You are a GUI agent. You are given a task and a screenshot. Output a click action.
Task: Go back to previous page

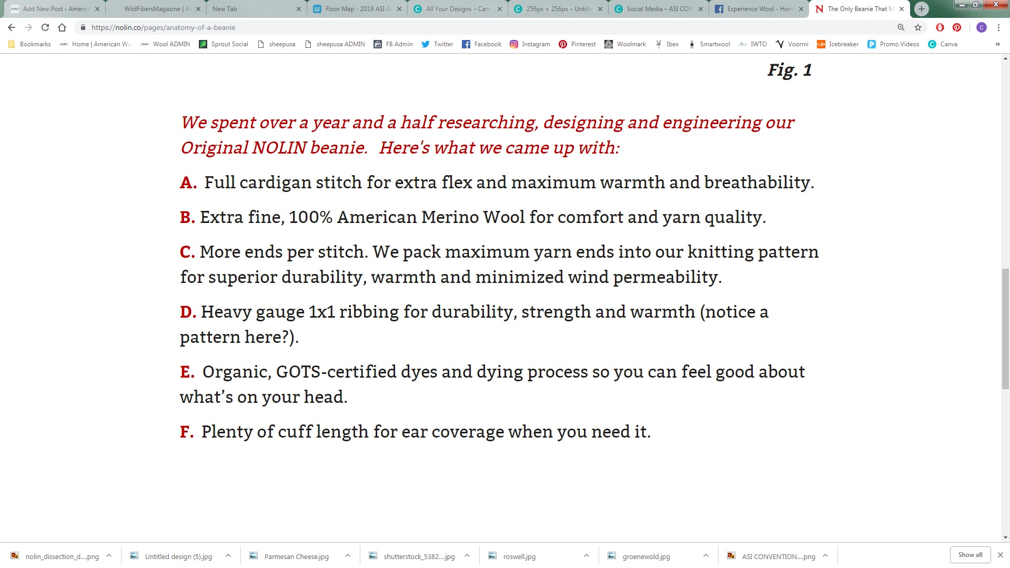pos(12,27)
